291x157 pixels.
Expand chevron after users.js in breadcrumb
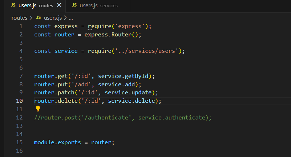point(65,18)
